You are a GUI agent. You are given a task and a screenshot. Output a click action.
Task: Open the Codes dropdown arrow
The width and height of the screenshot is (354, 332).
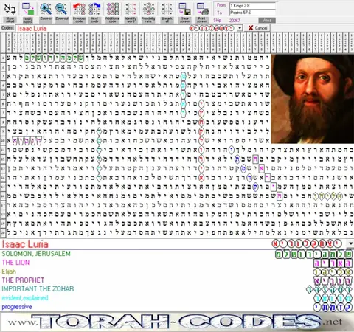pos(240,28)
